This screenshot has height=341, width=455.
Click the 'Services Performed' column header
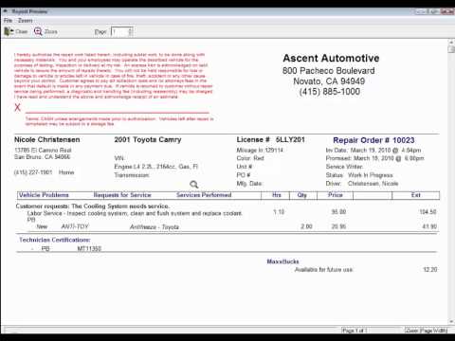pos(204,195)
